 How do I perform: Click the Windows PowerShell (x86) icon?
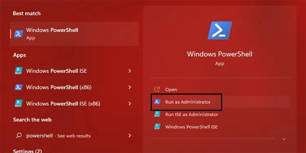point(18,87)
